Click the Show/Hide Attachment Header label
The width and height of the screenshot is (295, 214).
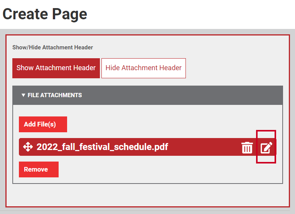pyautogui.click(x=53, y=47)
